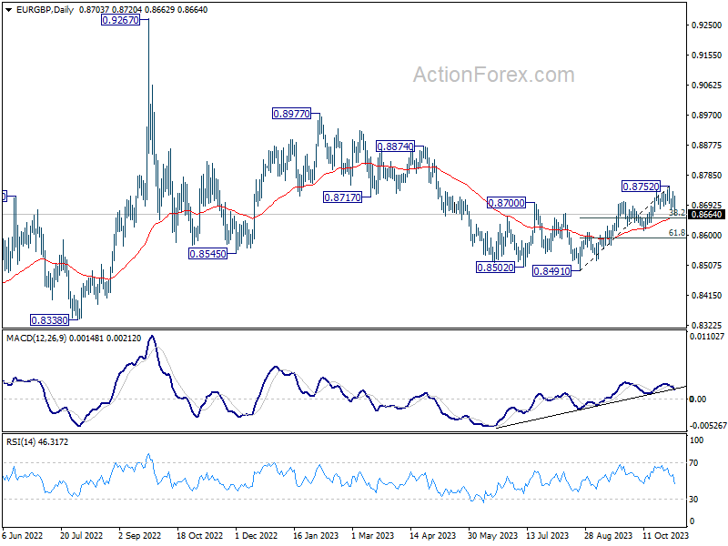Image resolution: width=728 pixels, height=546 pixels.
Task: Click the RSI 30 level axis label
Action: coord(693,499)
